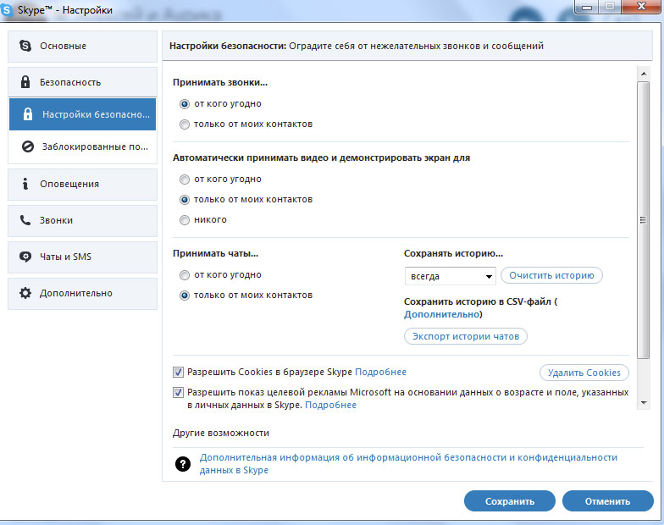This screenshot has width=664, height=525.
Task: Click the 'Экспорт истории чатов' button
Action: (x=466, y=336)
